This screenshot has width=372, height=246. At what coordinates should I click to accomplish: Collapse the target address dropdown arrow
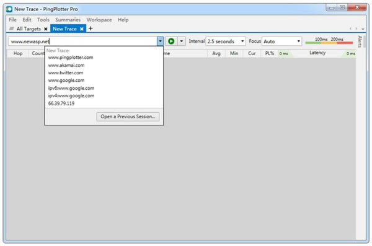[x=160, y=42]
